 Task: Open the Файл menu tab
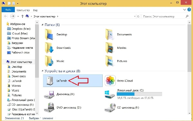coord(8,10)
